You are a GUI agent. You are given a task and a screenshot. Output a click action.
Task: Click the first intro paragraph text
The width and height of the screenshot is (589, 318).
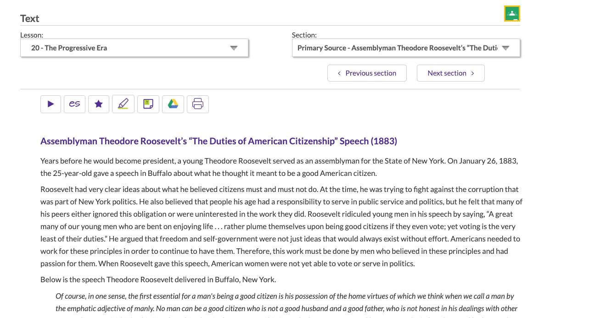click(279, 167)
